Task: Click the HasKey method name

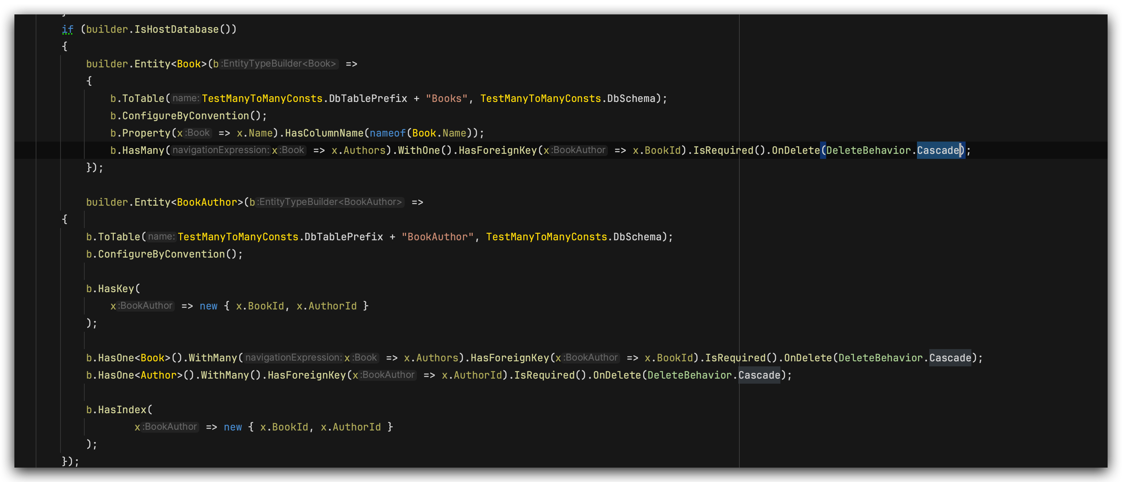Action: 116,289
